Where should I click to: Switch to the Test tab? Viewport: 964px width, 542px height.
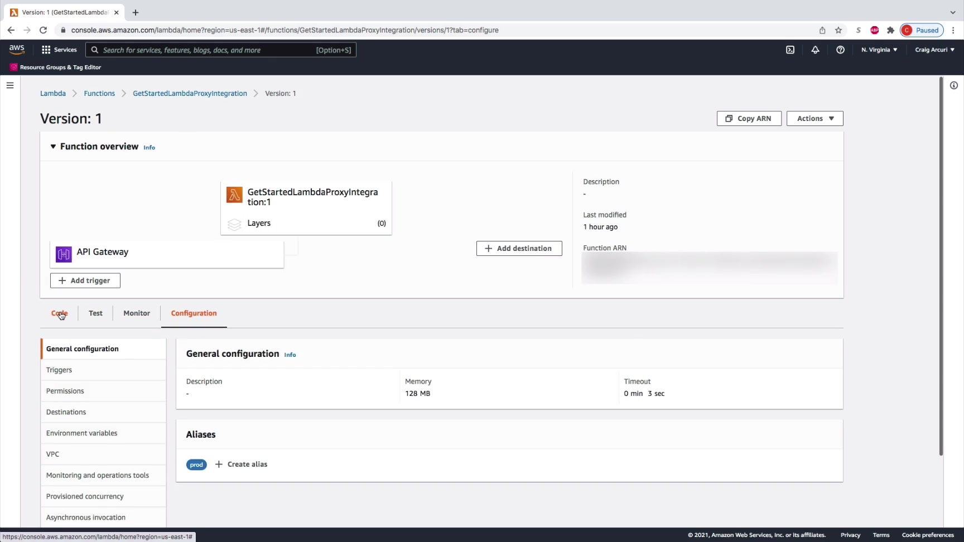[x=95, y=313]
